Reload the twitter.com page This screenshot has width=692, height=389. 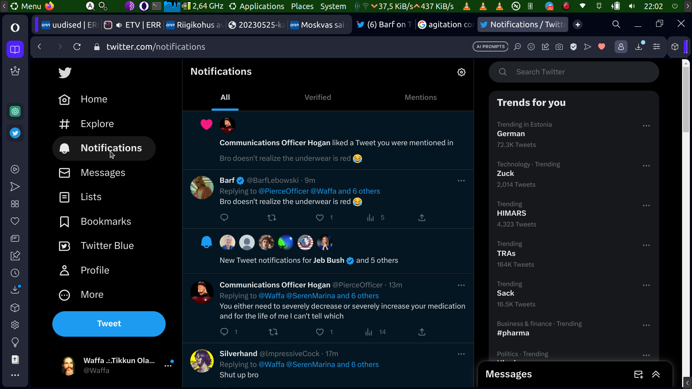(x=77, y=47)
